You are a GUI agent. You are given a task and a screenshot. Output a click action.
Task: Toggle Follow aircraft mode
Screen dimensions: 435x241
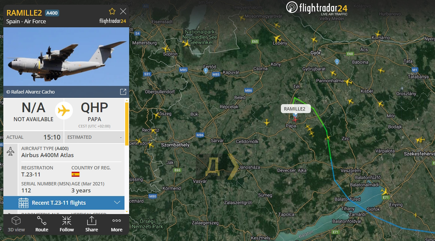(x=67, y=224)
